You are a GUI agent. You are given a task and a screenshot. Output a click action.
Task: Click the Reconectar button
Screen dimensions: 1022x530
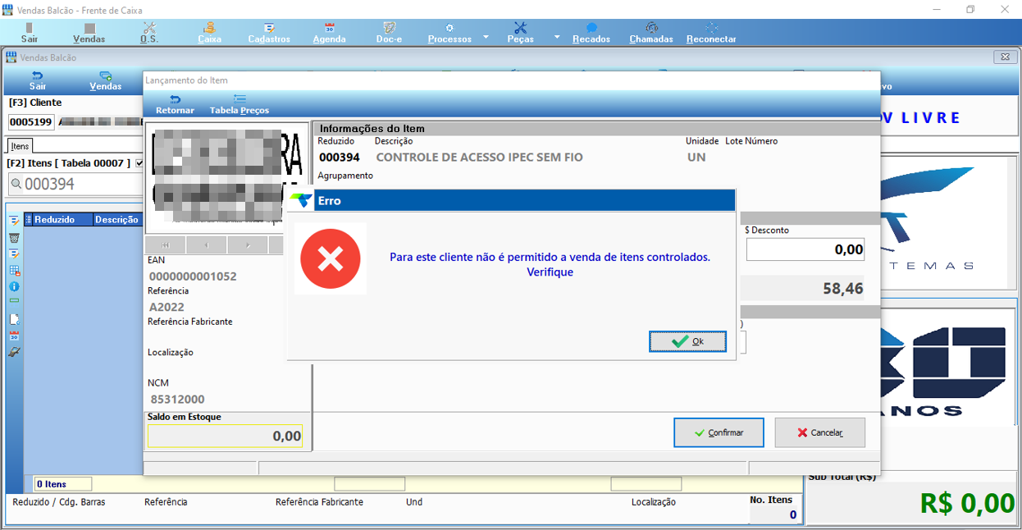711,33
